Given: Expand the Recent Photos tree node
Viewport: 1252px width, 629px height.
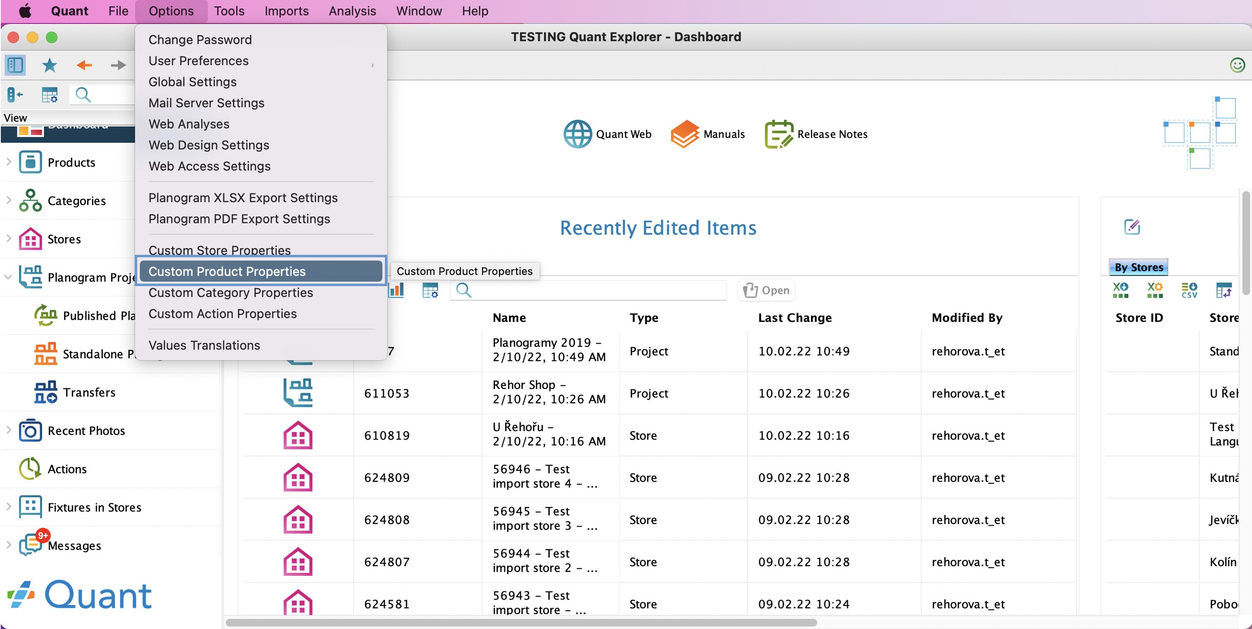Looking at the screenshot, I should [x=8, y=430].
